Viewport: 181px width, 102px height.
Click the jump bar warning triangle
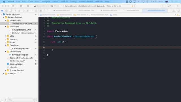(x=178, y=15)
